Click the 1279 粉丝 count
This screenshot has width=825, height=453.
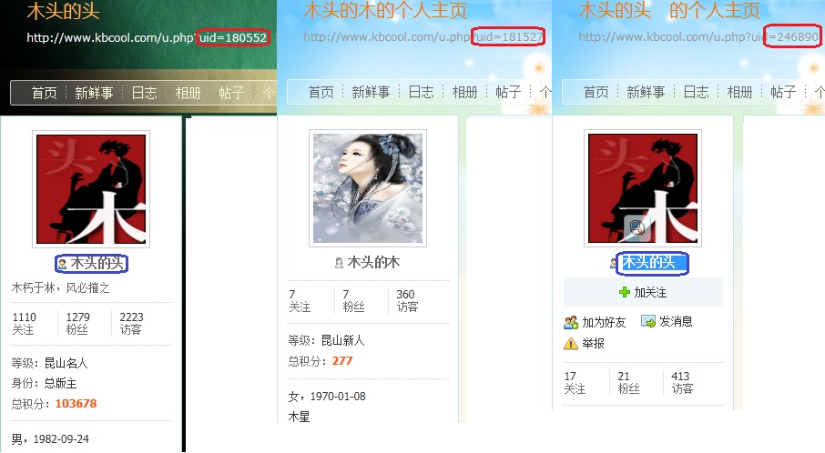pos(78,323)
